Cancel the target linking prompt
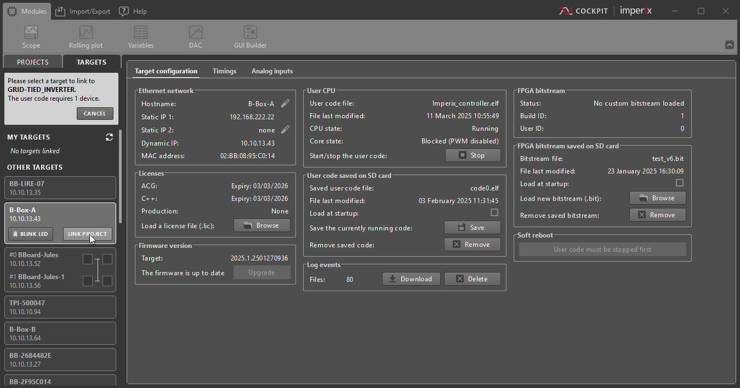Screen dimensions: 740x388 pos(95,113)
